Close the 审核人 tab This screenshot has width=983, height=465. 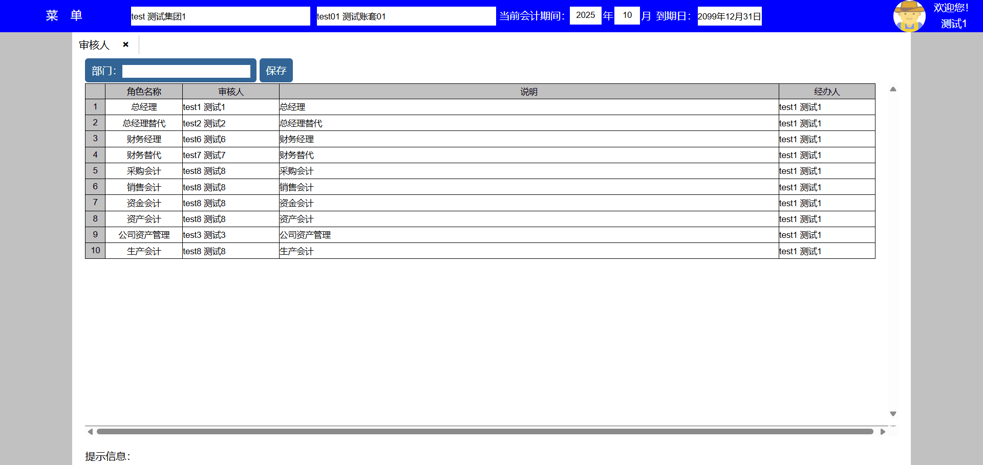125,45
